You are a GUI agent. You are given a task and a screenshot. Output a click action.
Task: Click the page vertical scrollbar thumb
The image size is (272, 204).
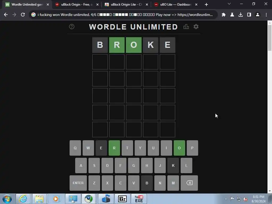(x=269, y=38)
